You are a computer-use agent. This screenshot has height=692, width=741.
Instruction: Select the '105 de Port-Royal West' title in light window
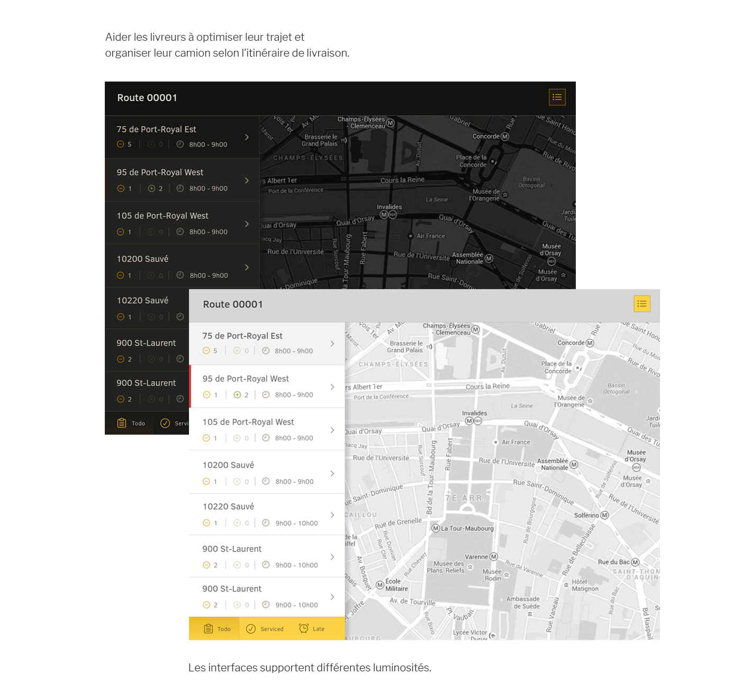[248, 422]
